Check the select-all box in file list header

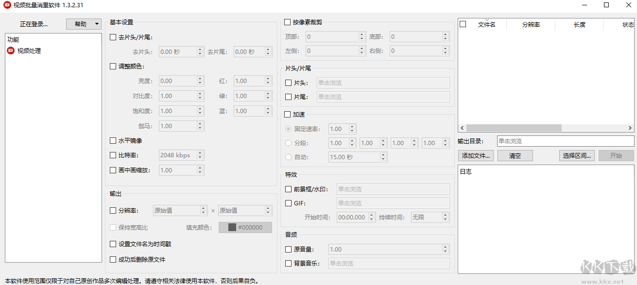463,24
